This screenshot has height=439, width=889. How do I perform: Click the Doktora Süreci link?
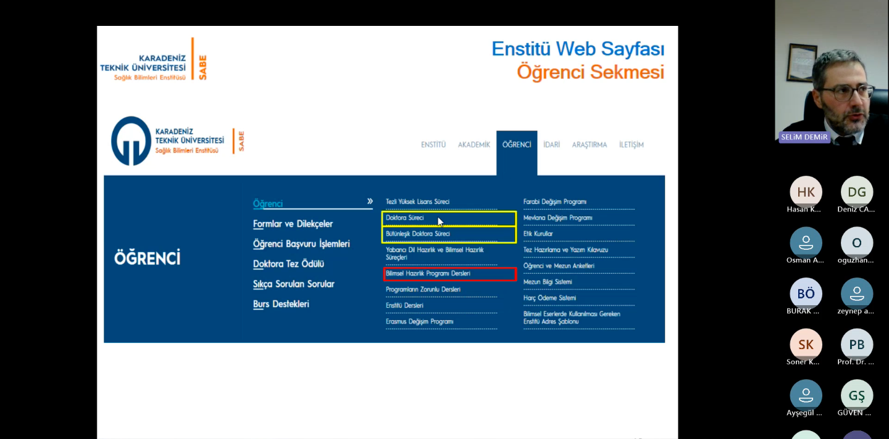tap(405, 218)
